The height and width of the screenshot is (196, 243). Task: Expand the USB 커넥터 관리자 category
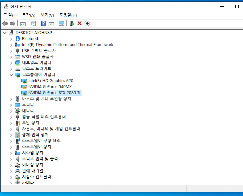point(11,51)
